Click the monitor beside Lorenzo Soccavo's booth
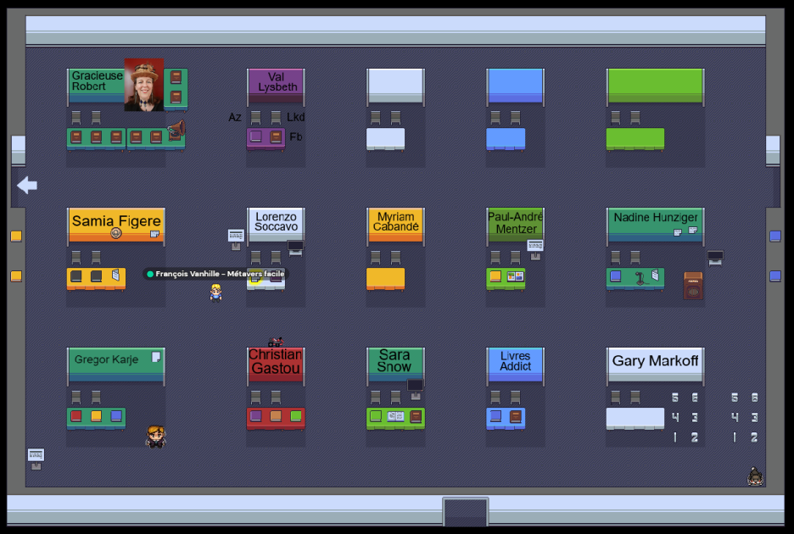 click(x=295, y=248)
